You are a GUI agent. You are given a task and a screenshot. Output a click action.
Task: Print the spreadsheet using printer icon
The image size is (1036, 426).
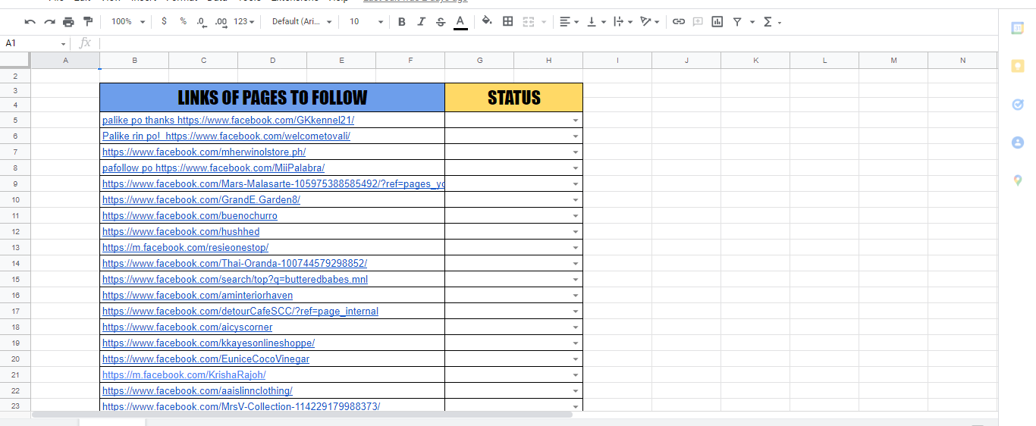pos(69,22)
